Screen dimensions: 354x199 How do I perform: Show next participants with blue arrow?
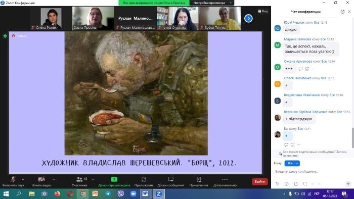248,19
